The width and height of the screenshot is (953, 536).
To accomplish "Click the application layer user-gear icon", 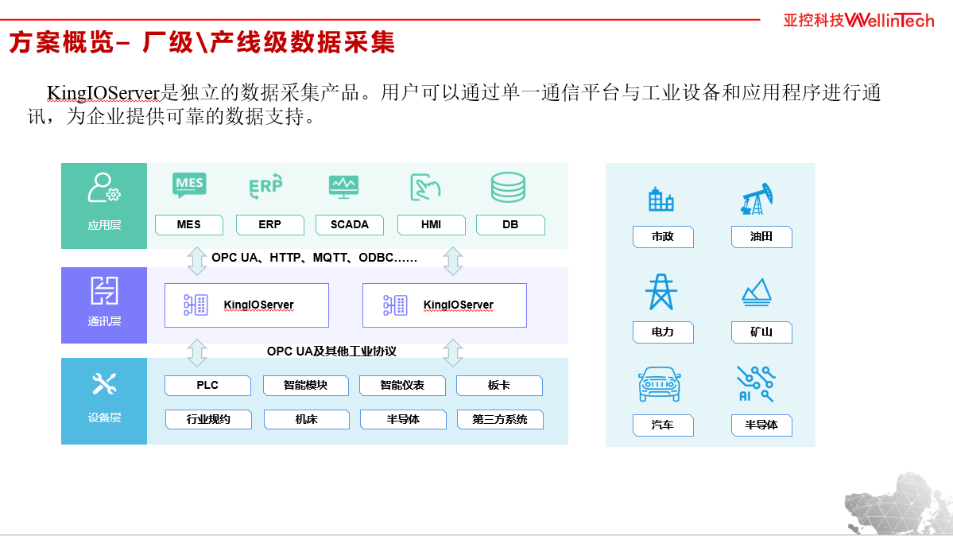I will tap(104, 188).
